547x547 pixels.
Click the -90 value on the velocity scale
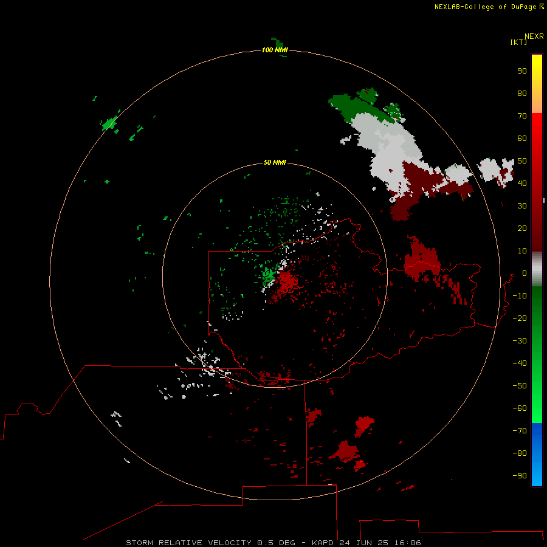(x=520, y=476)
